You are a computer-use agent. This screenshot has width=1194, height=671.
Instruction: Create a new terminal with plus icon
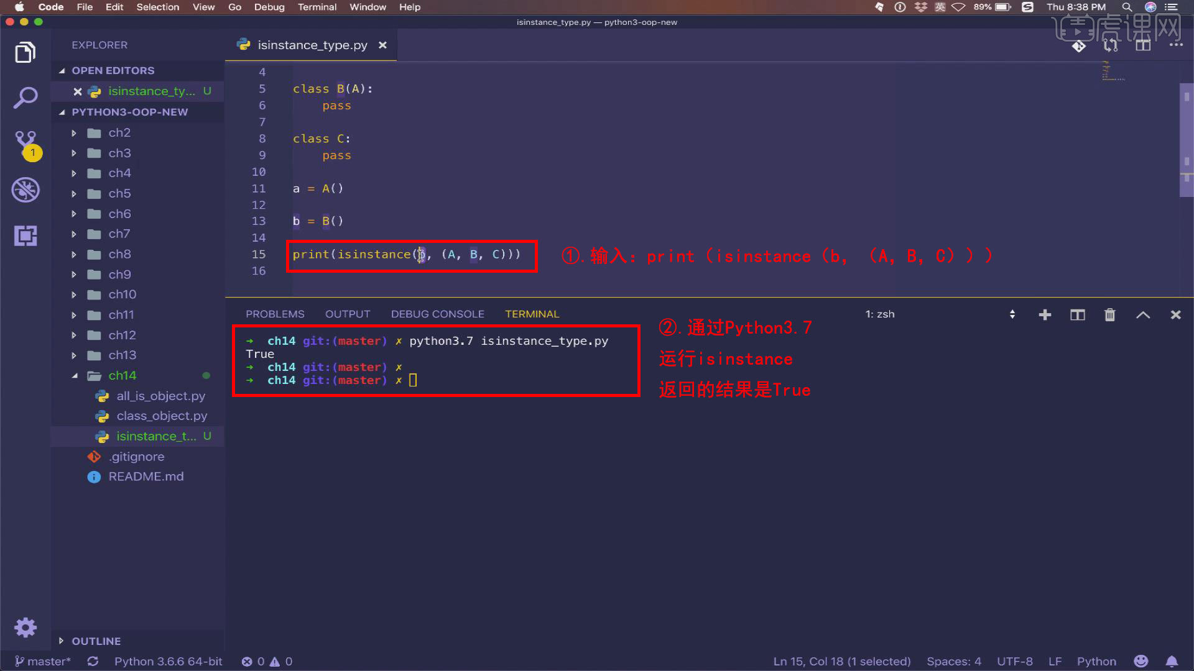(1045, 315)
